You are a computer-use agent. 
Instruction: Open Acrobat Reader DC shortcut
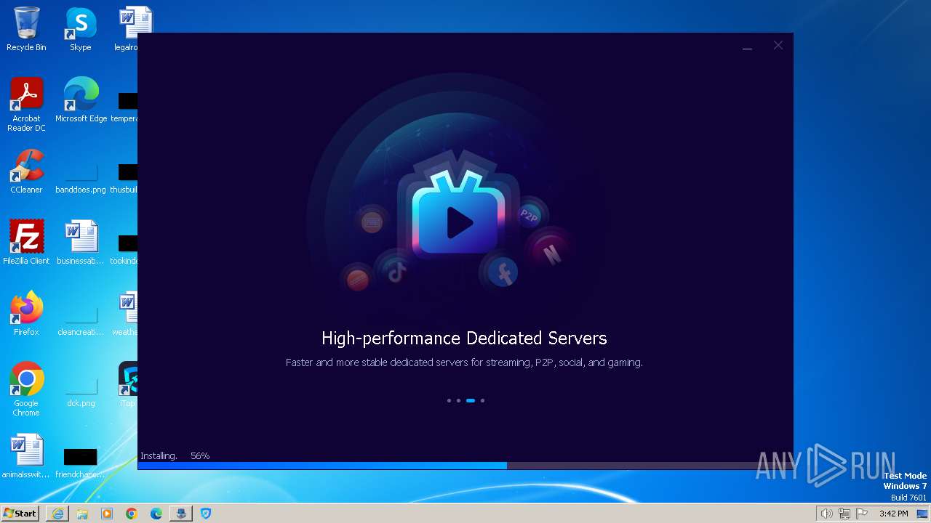pos(26,105)
